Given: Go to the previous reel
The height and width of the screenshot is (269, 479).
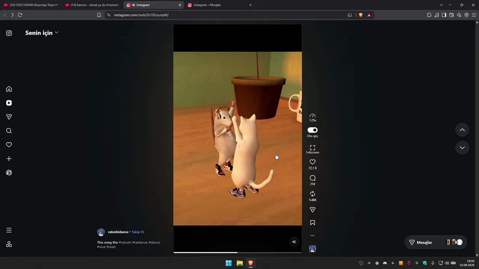Looking at the screenshot, I should (x=462, y=130).
